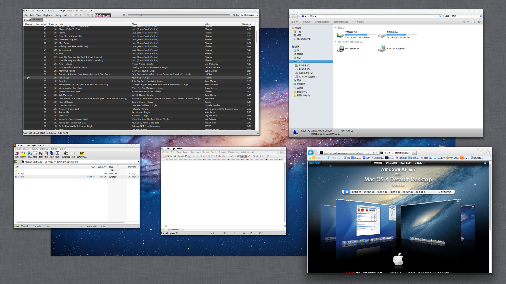Open the WinRAR archive path dropdown
Viewport: 506px width, 284px height.
pos(138,162)
